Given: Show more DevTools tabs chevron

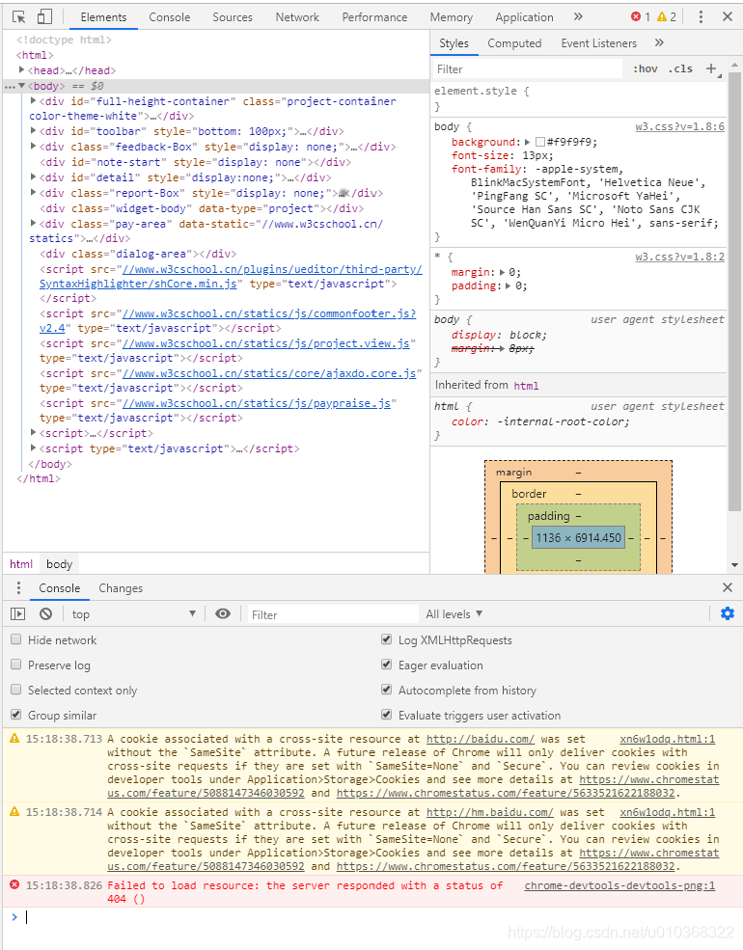Looking at the screenshot, I should coord(578,17).
